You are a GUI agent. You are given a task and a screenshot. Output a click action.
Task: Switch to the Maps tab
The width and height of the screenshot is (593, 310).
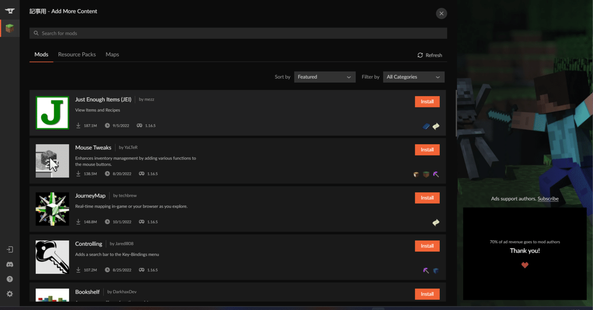[112, 54]
